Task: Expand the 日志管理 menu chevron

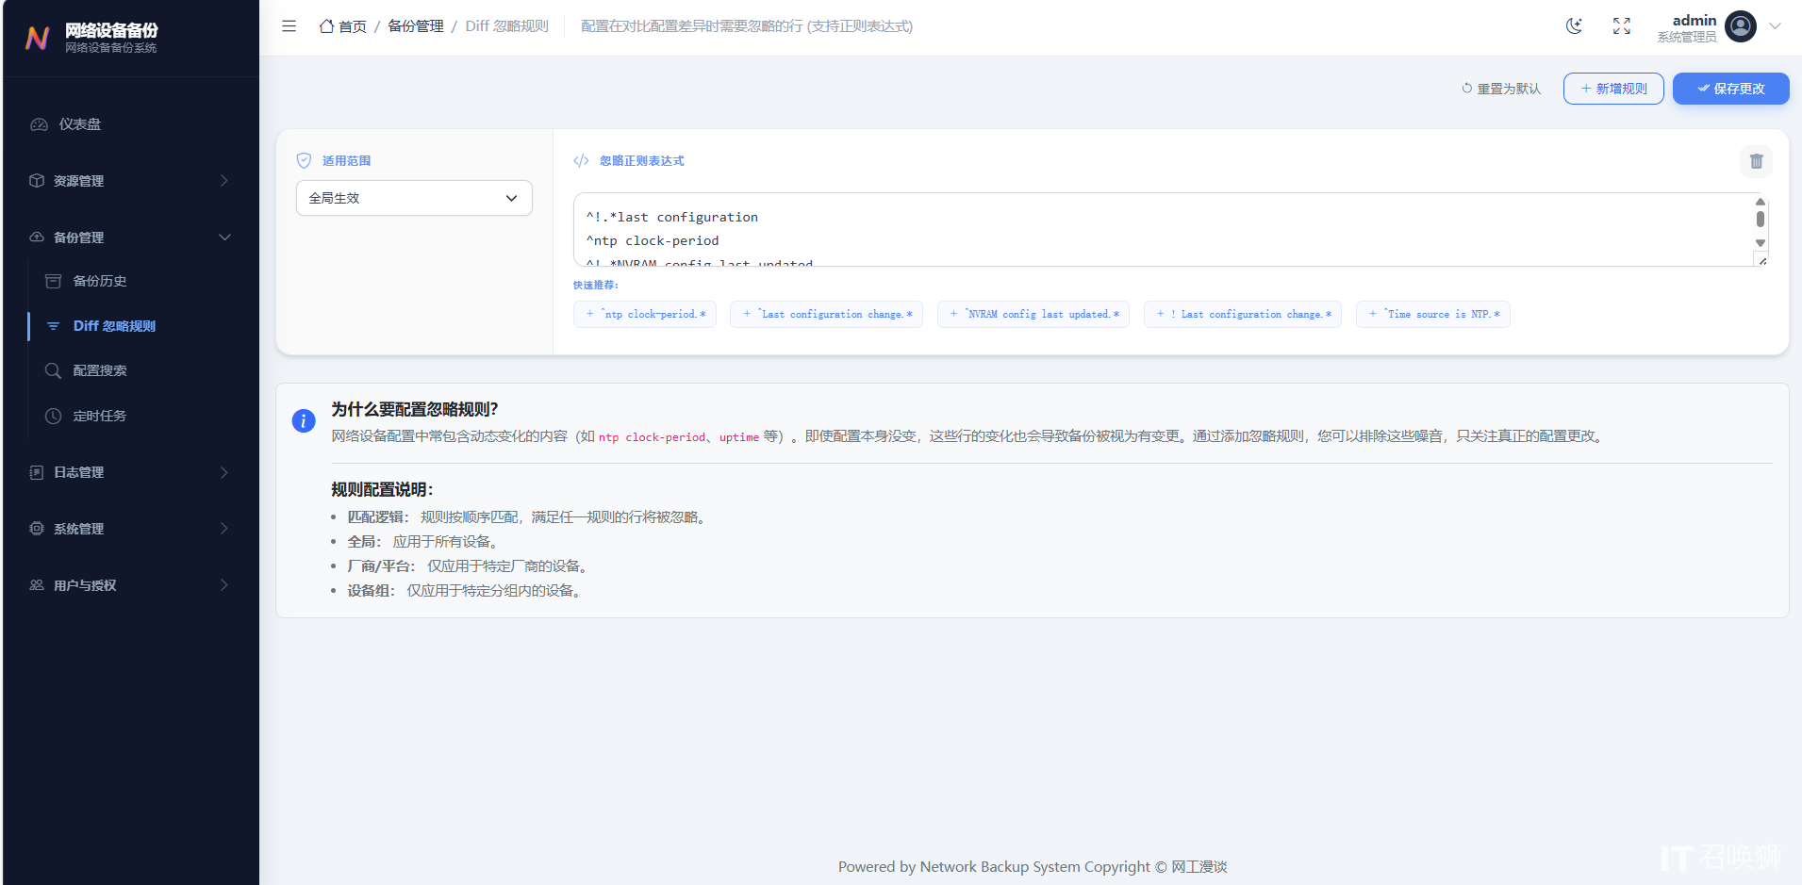Action: (x=224, y=472)
